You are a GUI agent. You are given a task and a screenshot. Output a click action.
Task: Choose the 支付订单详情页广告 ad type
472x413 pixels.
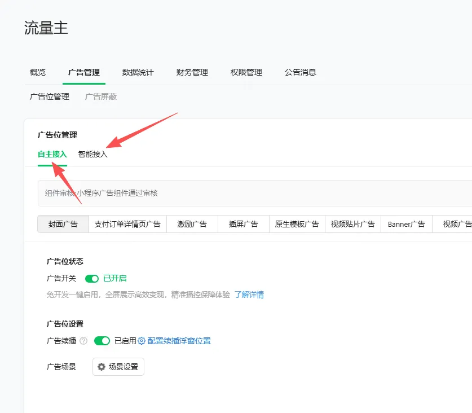[x=127, y=224]
